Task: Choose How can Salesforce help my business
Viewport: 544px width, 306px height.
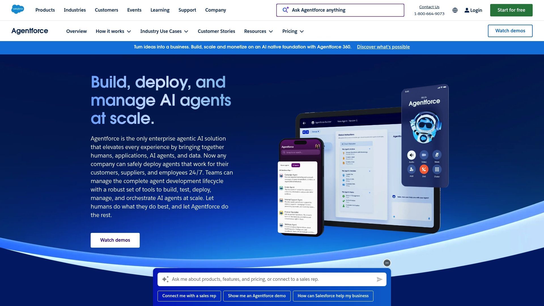Action: 333,296
